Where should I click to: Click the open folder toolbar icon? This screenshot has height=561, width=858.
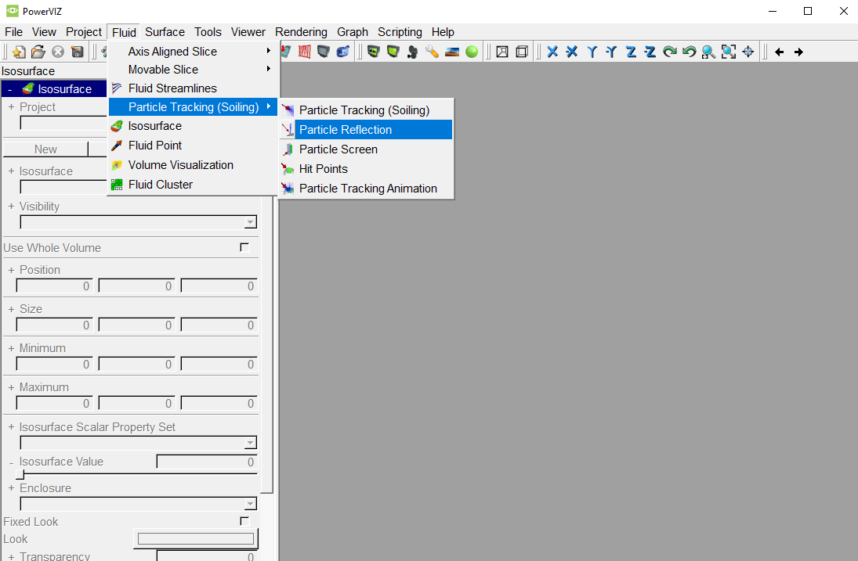[x=38, y=52]
